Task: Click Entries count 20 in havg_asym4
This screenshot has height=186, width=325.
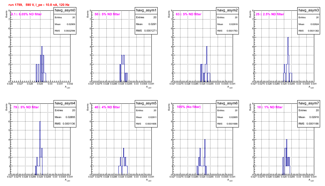Action: pos(73,110)
